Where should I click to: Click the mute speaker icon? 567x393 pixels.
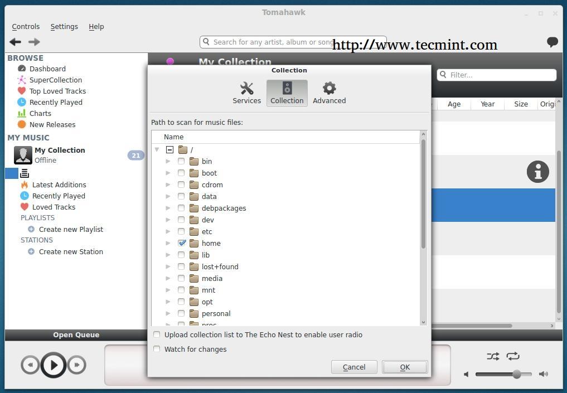click(x=467, y=374)
